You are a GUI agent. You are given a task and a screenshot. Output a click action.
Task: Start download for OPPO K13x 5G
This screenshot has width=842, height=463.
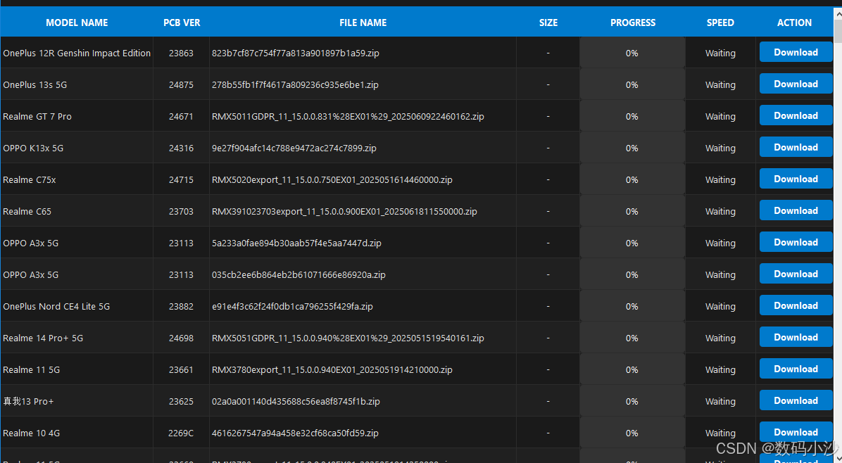(796, 148)
